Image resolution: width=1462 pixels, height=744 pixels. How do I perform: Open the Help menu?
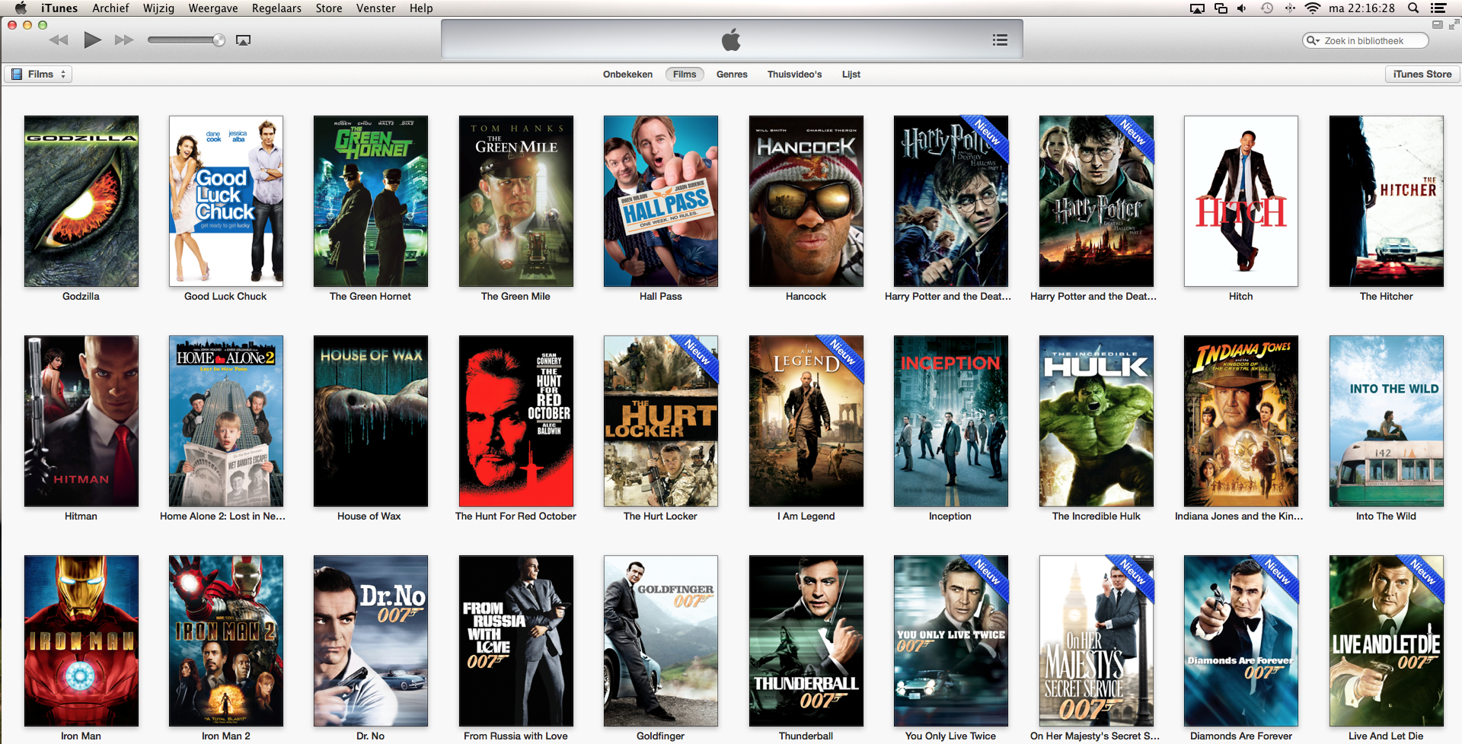(421, 8)
